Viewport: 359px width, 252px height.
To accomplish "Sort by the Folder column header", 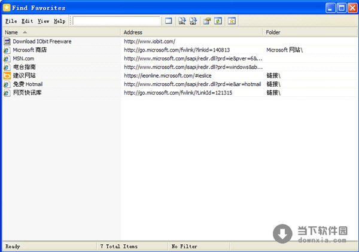I will click(x=310, y=32).
